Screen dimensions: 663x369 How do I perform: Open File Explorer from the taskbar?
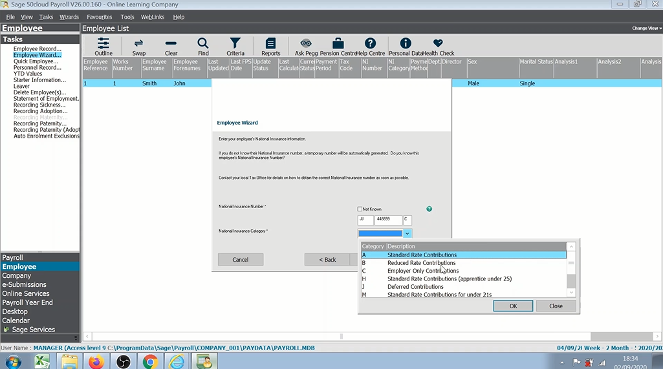[69, 362]
